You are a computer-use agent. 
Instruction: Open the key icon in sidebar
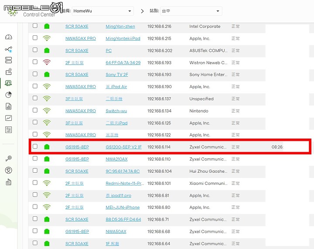(8, 159)
